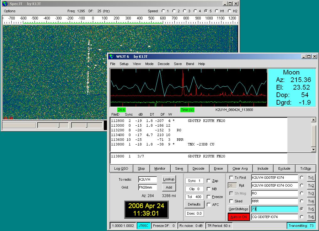
Task: Click the TxStop button
Action: [x=305, y=168]
